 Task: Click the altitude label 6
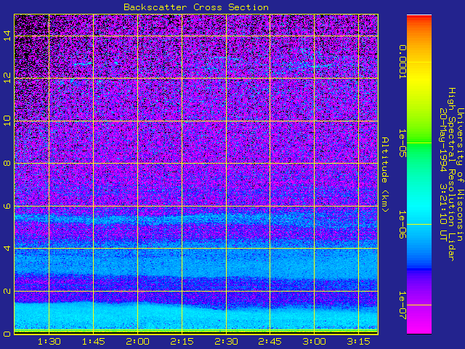[7, 206]
